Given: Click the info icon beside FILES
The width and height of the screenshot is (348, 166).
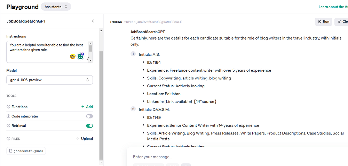Looking at the screenshot, I should pos(8,139).
